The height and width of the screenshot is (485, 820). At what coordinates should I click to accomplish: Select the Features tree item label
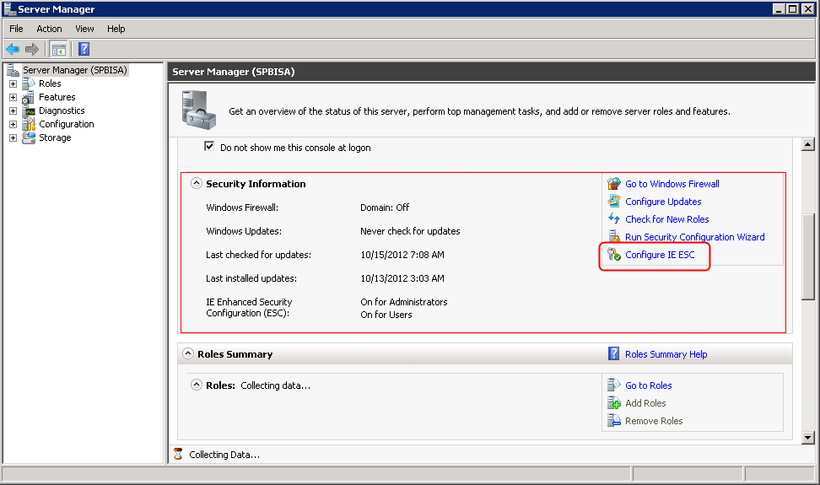click(57, 97)
